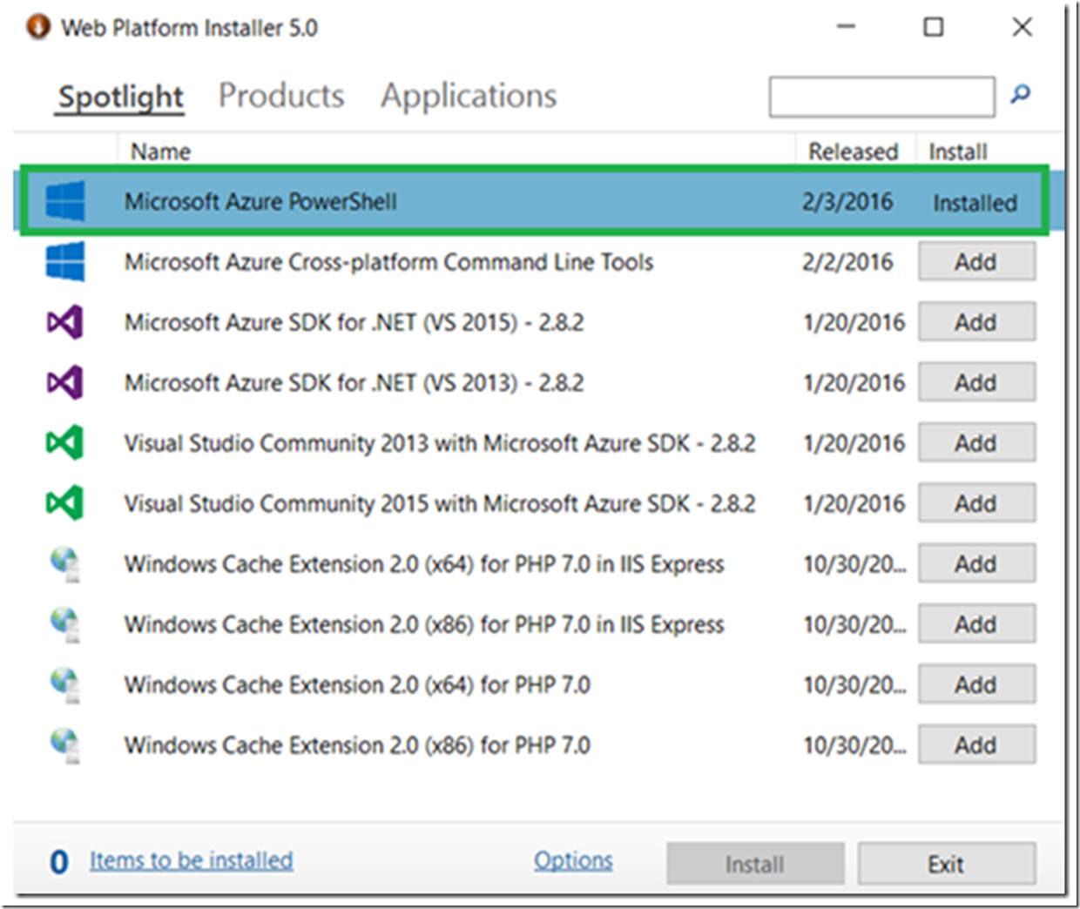Select Microsoft Azure Cross-platform Command Line Tools text
The height and width of the screenshot is (909, 1080).
(x=388, y=262)
